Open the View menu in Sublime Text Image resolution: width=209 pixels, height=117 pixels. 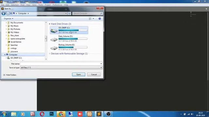[x=28, y=5]
